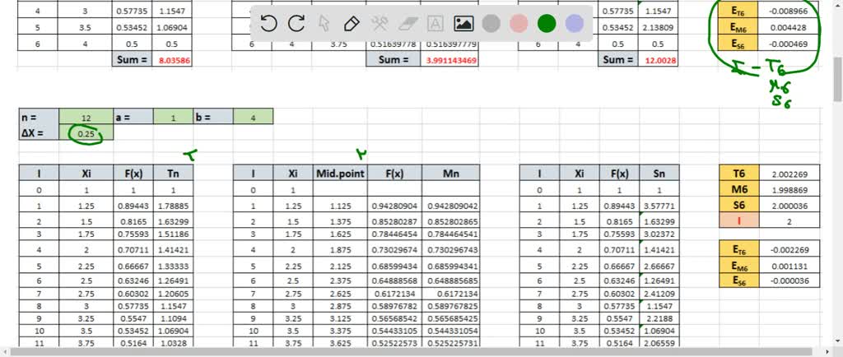Screen dimensions: 843x357
Task: Select the eraser tool
Action: 408,24
